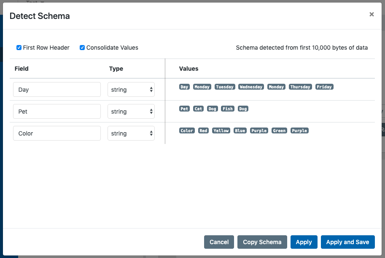Click the Copy Schema button
Image resolution: width=385 pixels, height=258 pixels.
262,242
